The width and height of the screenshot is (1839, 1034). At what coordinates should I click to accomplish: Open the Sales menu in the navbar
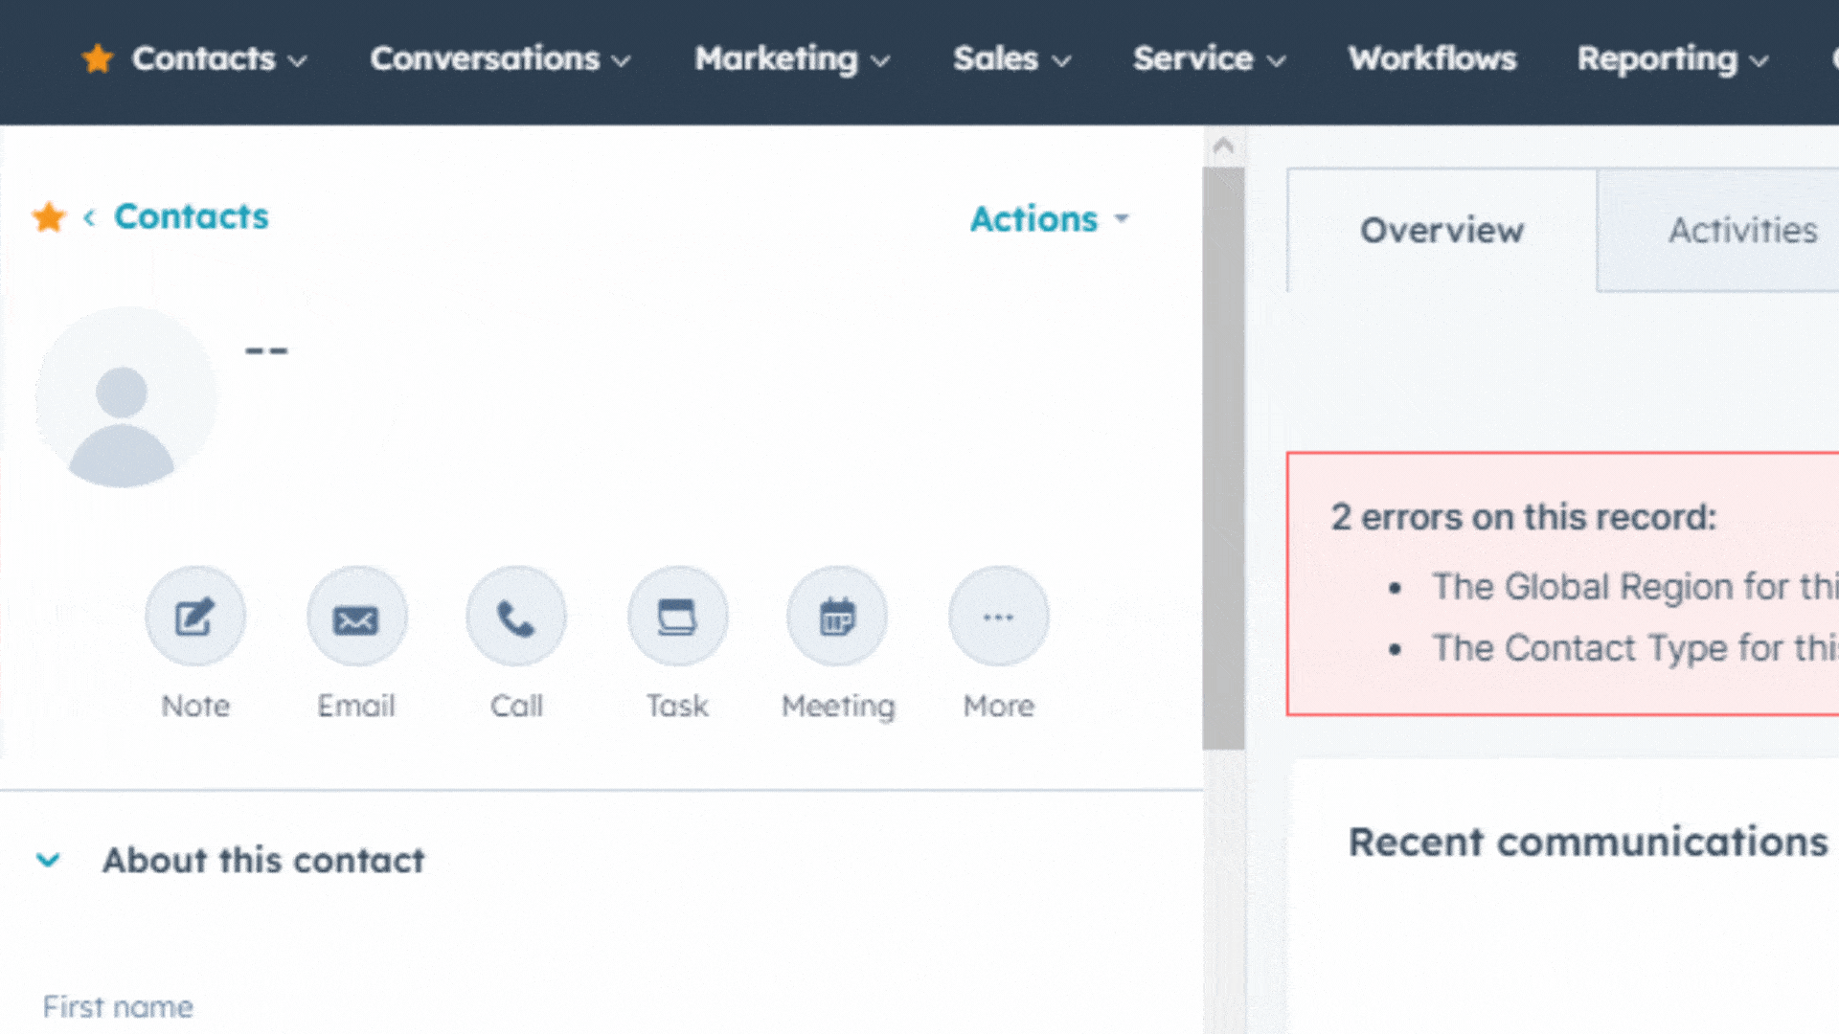tap(1011, 59)
